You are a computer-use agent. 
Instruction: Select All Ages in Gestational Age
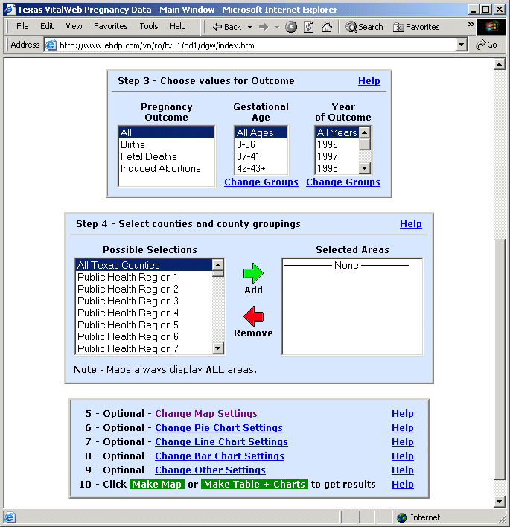(261, 132)
